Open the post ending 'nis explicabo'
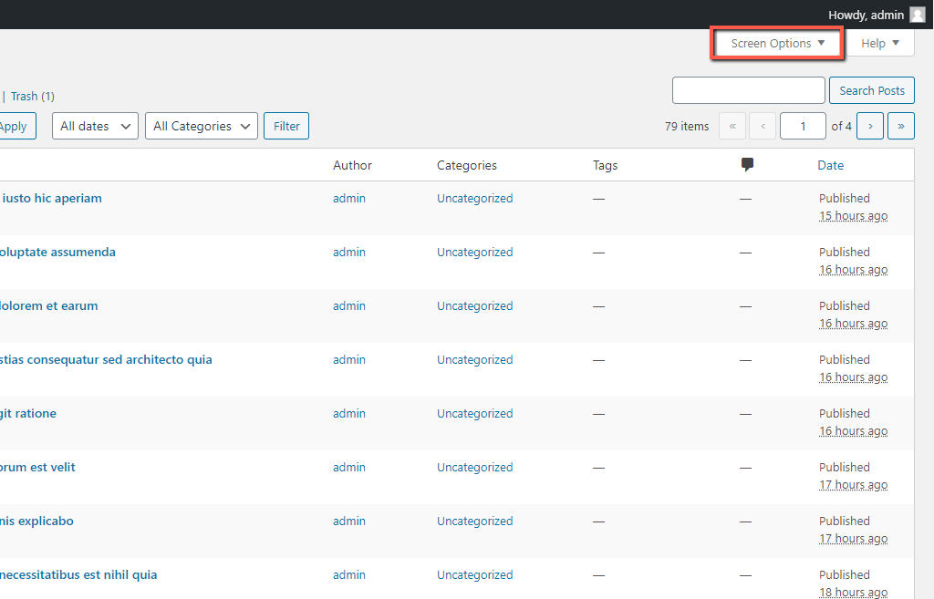Screen dimensions: 934x599 (x=36, y=521)
